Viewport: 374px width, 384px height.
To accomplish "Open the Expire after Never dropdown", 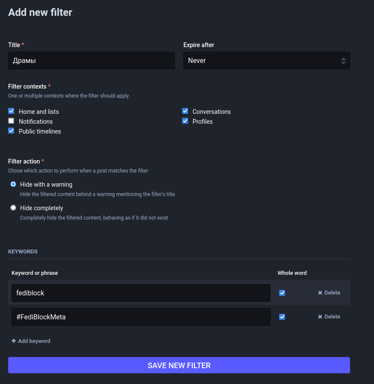I will [x=266, y=60].
